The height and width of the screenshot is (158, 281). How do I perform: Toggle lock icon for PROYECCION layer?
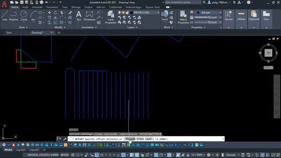tap(127, 13)
